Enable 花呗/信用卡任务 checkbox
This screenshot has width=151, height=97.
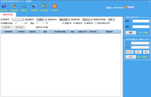click(96, 23)
